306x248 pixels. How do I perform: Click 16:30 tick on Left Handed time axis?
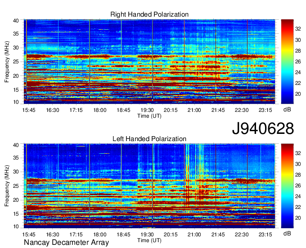[x=53, y=235]
